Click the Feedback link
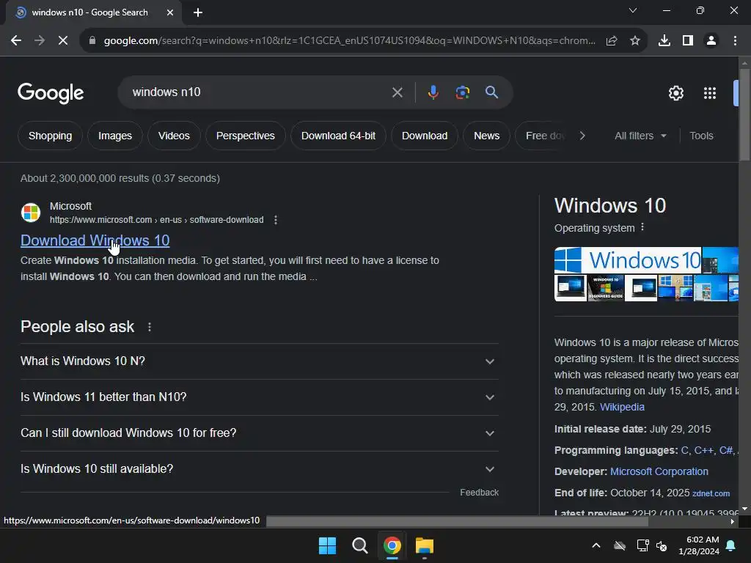The width and height of the screenshot is (751, 563). (479, 493)
